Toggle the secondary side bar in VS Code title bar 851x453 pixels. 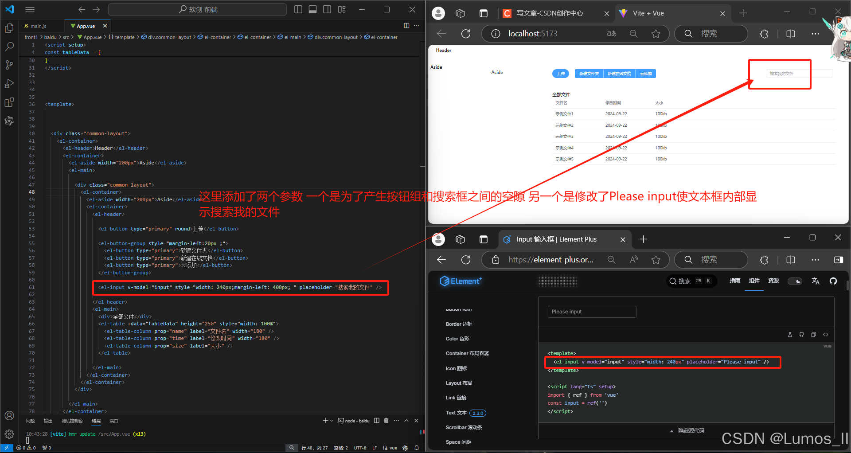[x=327, y=9]
